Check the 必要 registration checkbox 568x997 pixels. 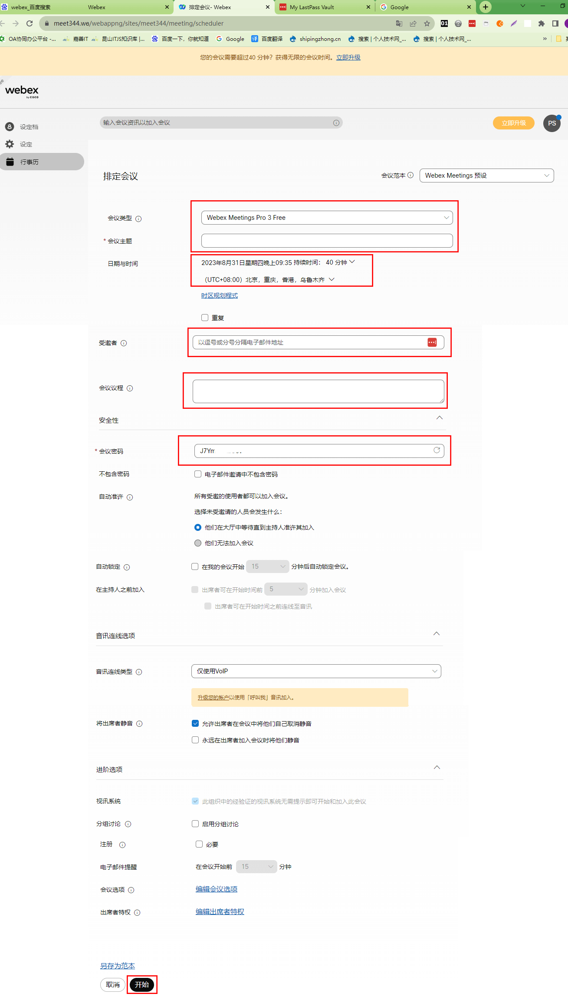(x=199, y=844)
